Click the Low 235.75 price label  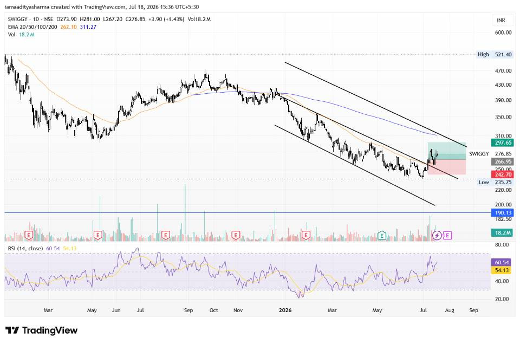(495, 182)
